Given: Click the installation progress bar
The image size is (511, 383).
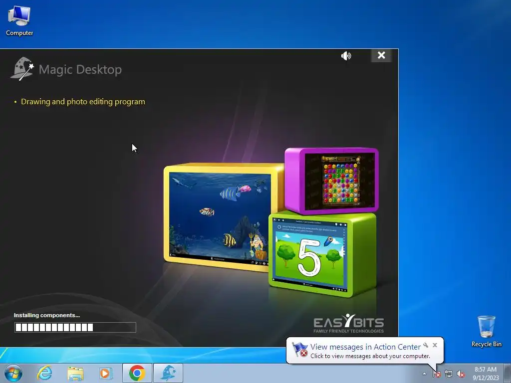Looking at the screenshot, I should 75,327.
